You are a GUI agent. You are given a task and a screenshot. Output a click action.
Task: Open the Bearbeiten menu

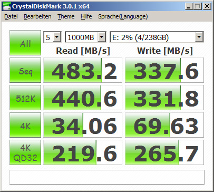pos(37,16)
